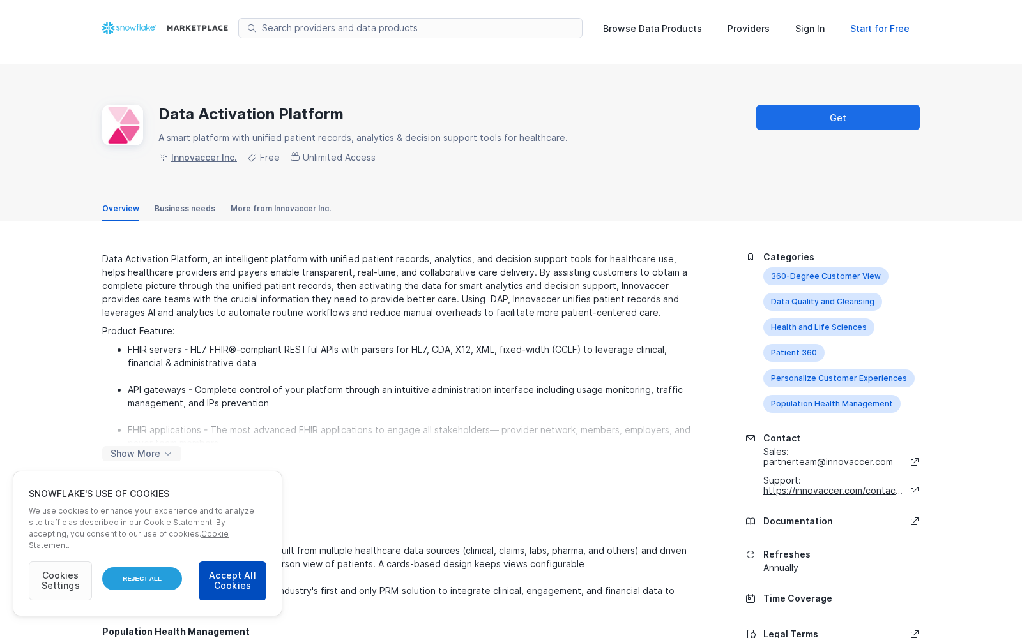The height and width of the screenshot is (638, 1022).
Task: Click the building icon beside Innovaccer Inc.
Action: pyautogui.click(x=164, y=158)
